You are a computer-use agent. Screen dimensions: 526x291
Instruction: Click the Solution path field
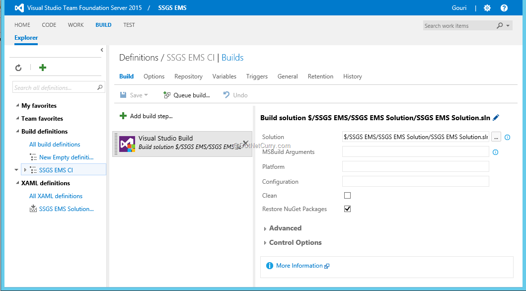pos(416,137)
